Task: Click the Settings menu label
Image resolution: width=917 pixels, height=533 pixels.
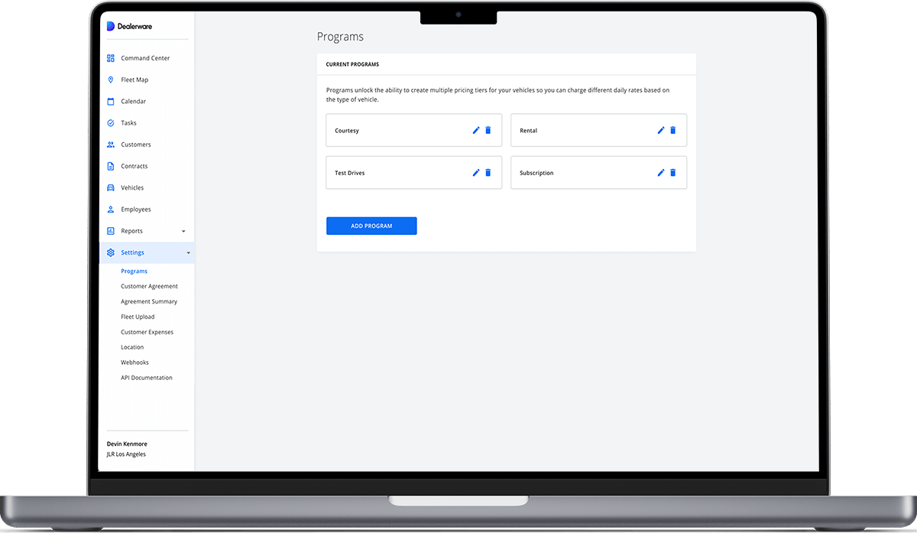Action: [132, 252]
